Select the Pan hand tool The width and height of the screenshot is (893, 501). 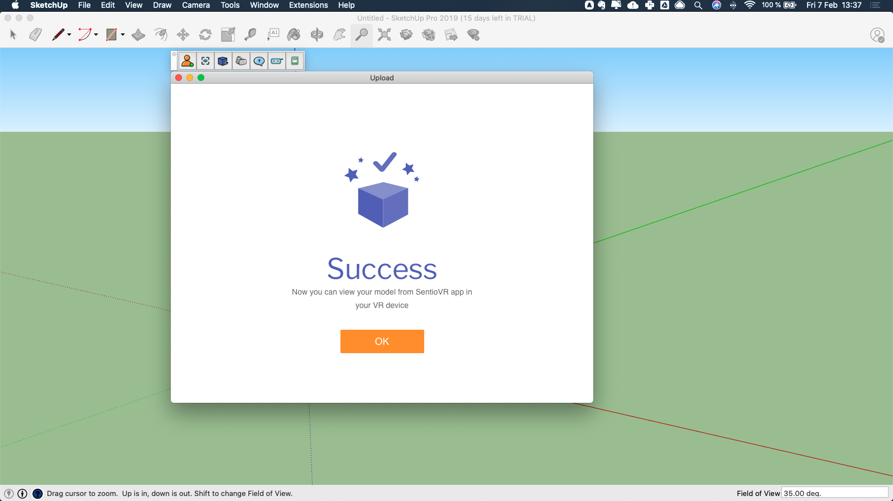tap(339, 35)
